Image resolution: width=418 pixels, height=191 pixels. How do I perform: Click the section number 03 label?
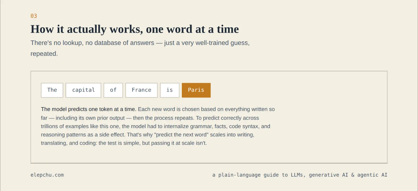34,16
